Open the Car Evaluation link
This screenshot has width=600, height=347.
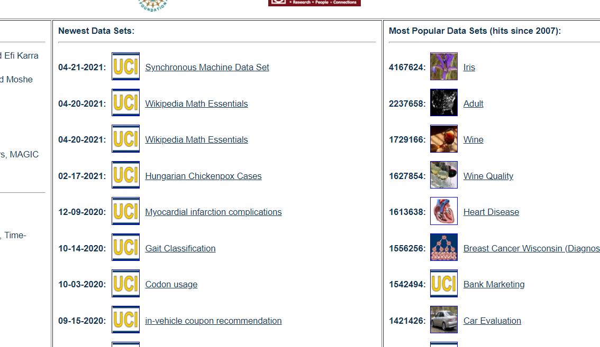pos(492,321)
